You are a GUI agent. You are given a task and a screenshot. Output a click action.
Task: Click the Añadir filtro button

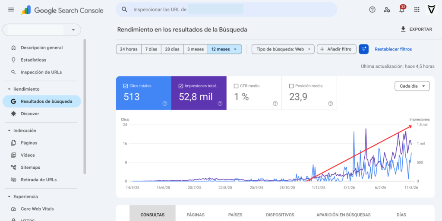[337, 49]
